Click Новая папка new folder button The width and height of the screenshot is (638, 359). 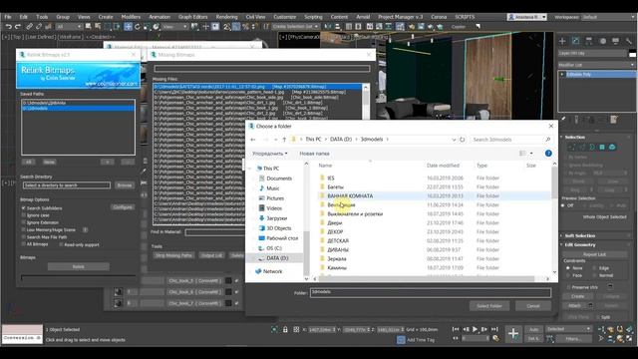[314, 154]
